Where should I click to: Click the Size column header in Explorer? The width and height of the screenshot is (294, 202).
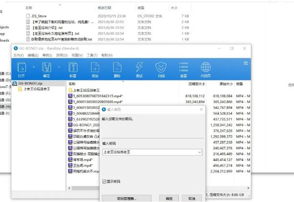point(174,8)
